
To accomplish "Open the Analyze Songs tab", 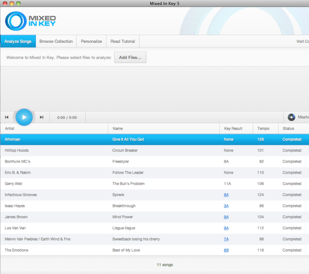I will [x=18, y=41].
